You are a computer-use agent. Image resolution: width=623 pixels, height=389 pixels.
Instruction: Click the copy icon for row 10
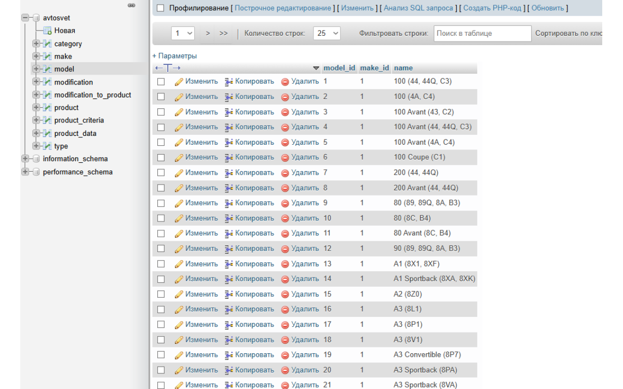[229, 218]
